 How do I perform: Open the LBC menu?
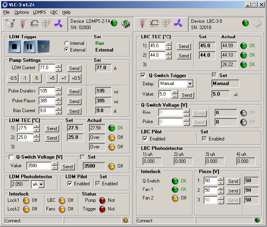pyautogui.click(x=54, y=12)
